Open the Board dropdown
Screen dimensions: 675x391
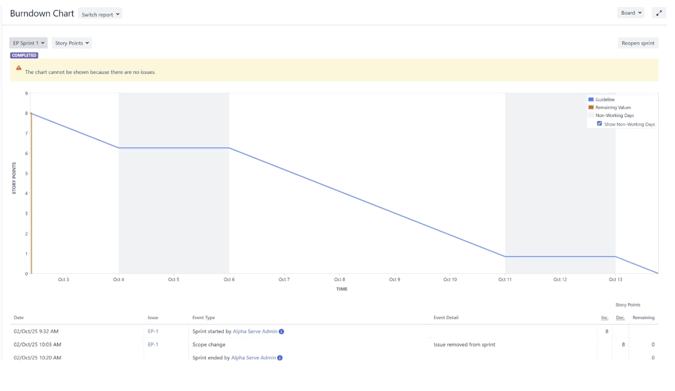click(630, 12)
